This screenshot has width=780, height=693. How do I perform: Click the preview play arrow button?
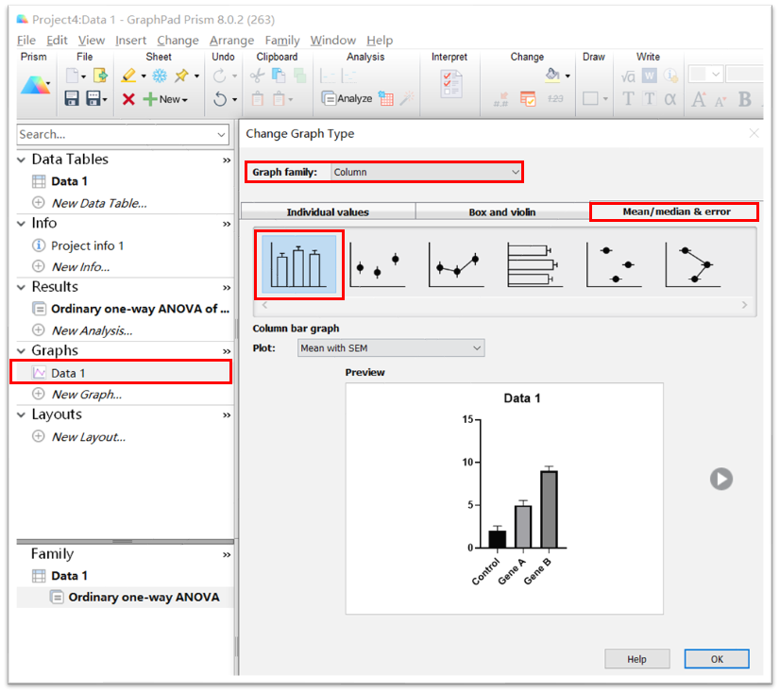[721, 479]
